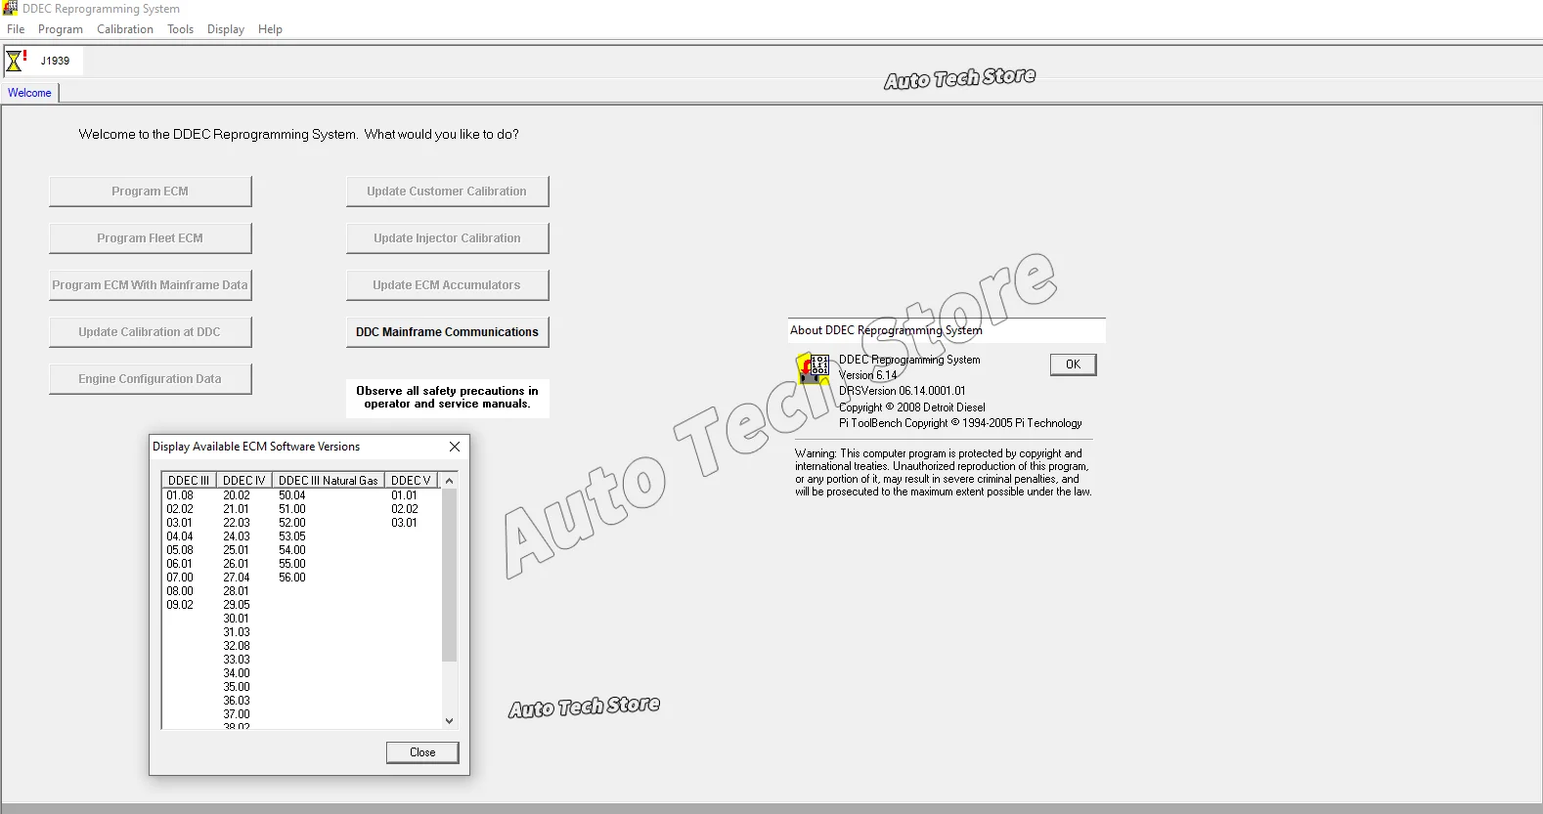The height and width of the screenshot is (814, 1543).
Task: Click the DDEC IV column header
Action: (243, 480)
